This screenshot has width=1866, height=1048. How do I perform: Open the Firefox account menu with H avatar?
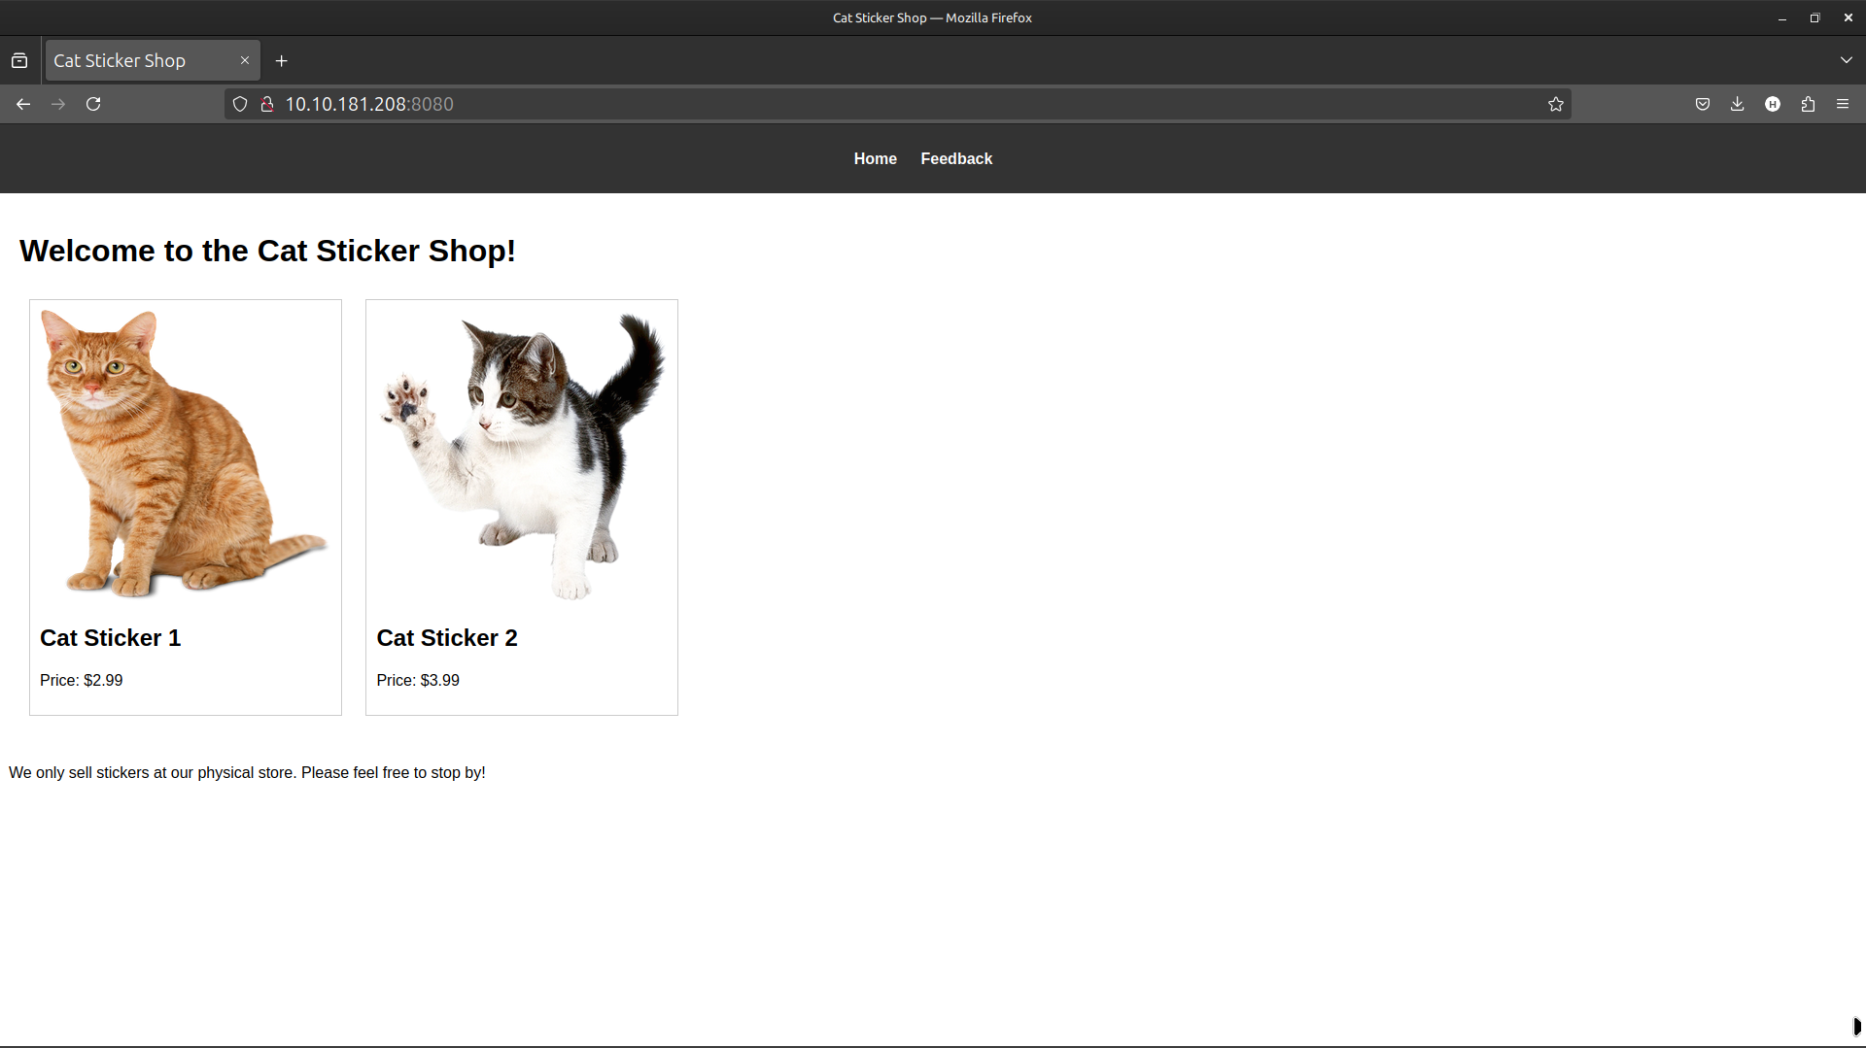point(1773,104)
